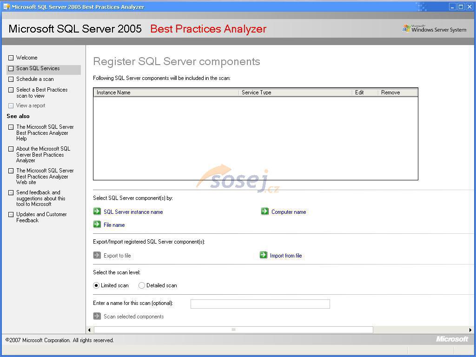The image size is (476, 357).
Task: Click the Instance Name column header
Action: click(x=166, y=93)
